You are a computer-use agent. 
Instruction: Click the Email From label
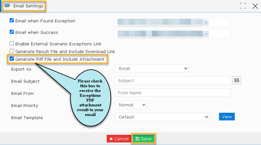click(22, 93)
